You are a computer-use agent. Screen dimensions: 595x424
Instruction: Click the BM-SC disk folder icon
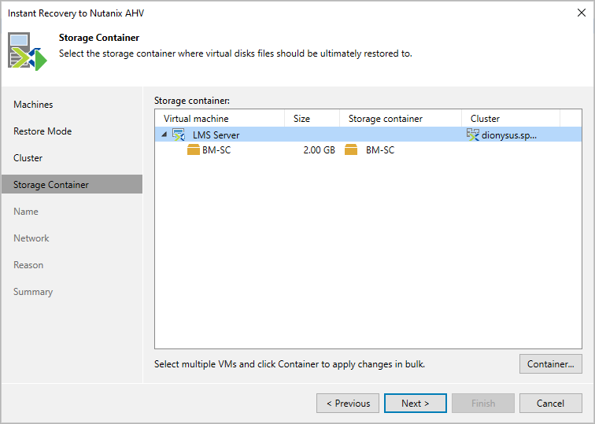pos(194,150)
